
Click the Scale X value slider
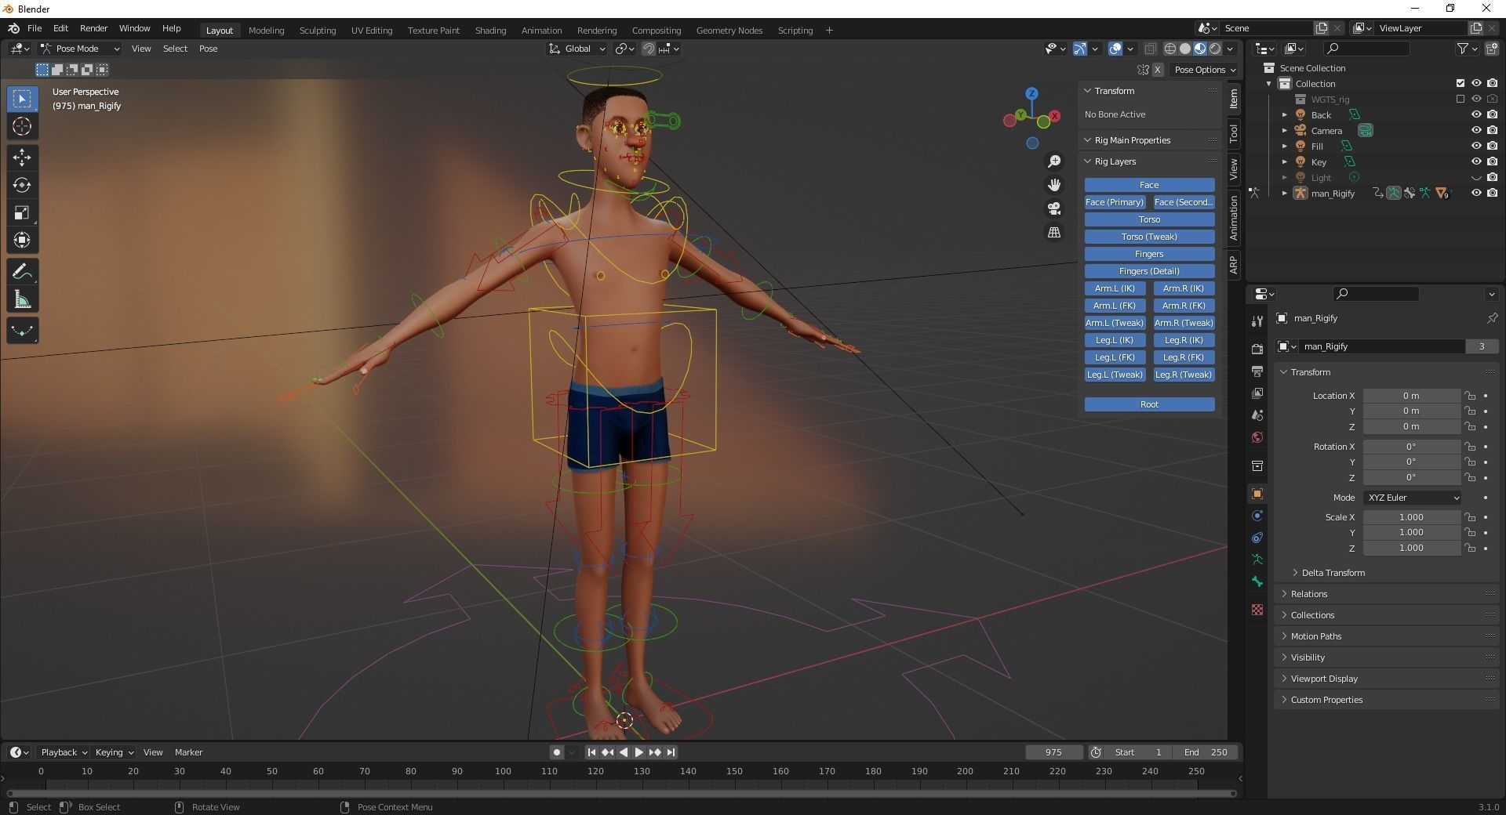pyautogui.click(x=1411, y=517)
